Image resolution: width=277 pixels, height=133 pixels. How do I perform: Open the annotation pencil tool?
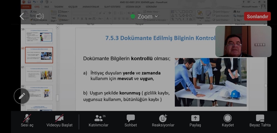coord(22,96)
